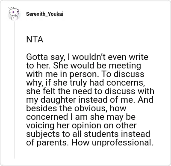Click the words 'meeting' in the comment
The height and width of the screenshot is (166, 171).
coord(125,65)
